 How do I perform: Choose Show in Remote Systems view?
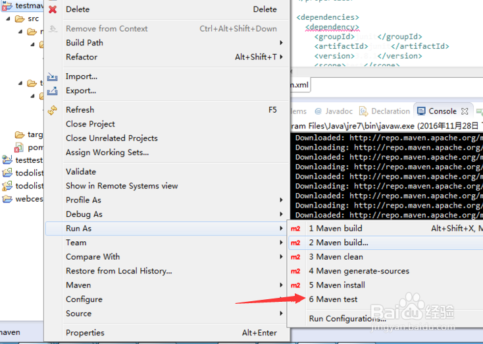point(166,186)
